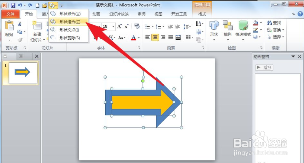Screen dimensions: 304x163
Task: Close the slide thumbnail panel
Action: [x=37, y=56]
